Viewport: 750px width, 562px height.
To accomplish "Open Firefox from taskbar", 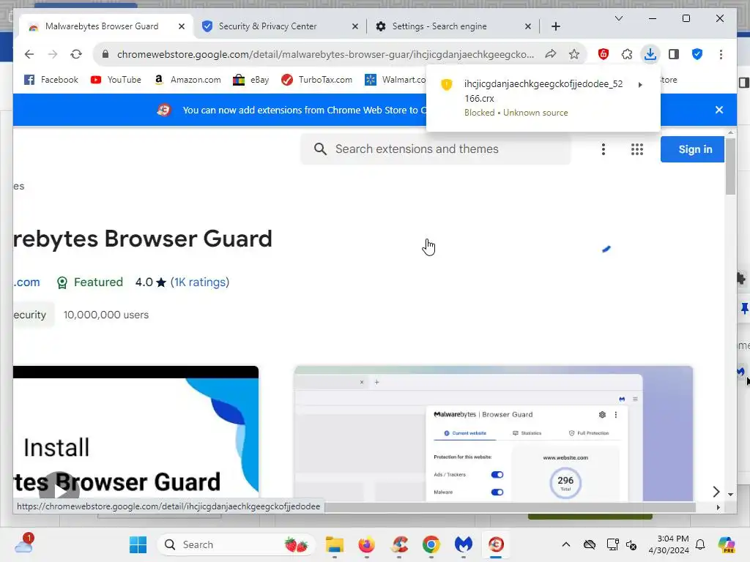I will (x=366, y=544).
